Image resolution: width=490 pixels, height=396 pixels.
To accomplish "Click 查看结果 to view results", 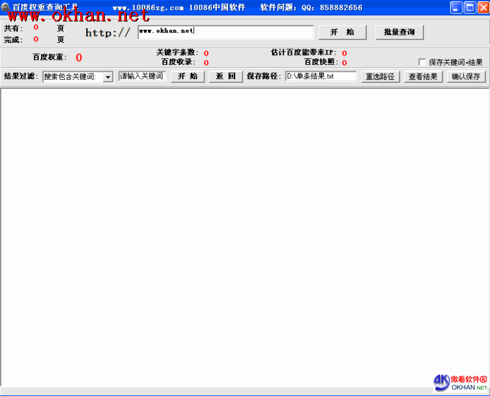I will [423, 77].
